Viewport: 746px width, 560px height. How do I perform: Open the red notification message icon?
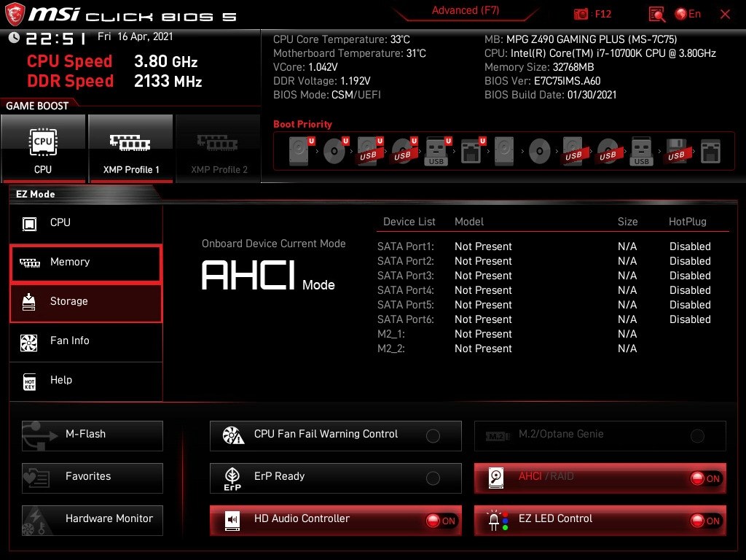(656, 14)
